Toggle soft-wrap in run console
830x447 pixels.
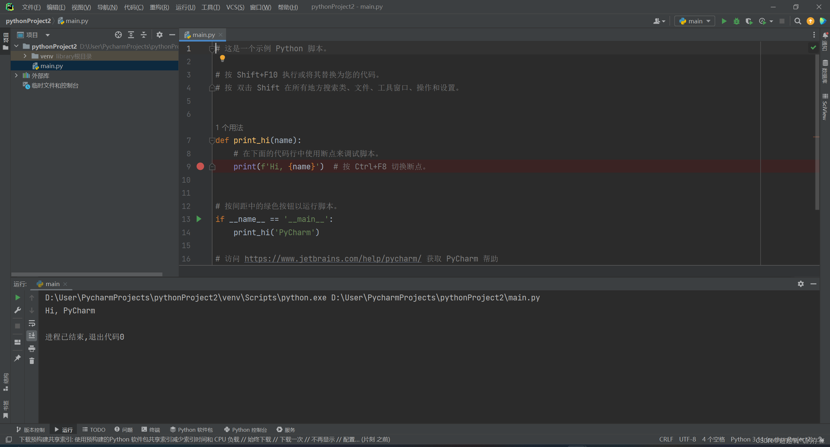(x=31, y=323)
